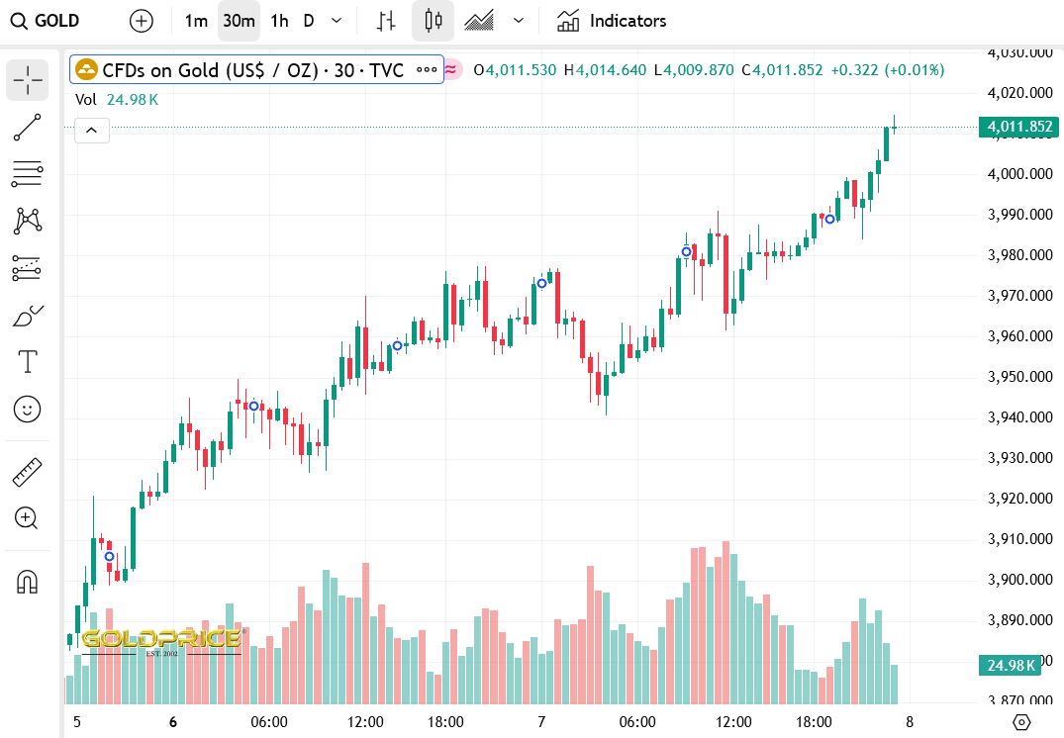Open the Indicators panel
Image resolution: width=1064 pixels, height=738 pixels.
pyautogui.click(x=612, y=21)
